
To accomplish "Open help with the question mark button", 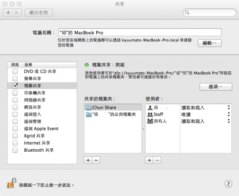I will click(x=228, y=184).
